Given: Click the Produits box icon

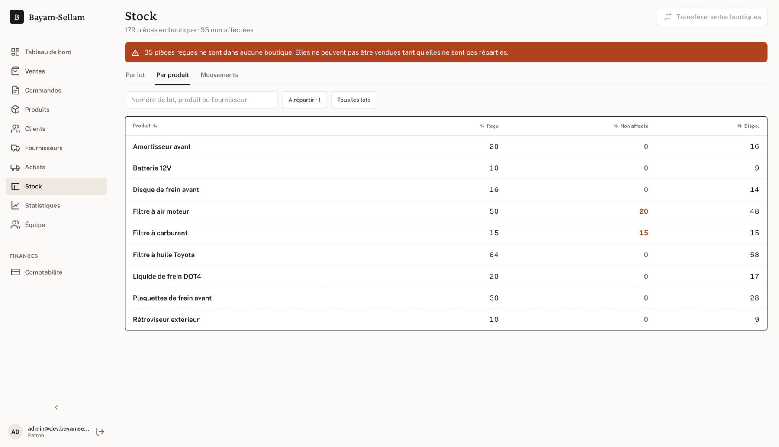Looking at the screenshot, I should click(16, 110).
